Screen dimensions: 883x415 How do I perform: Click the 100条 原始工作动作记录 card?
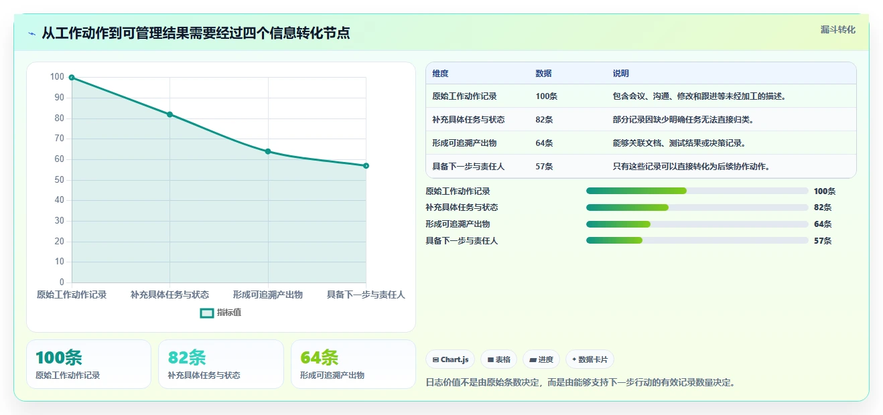[x=89, y=364]
